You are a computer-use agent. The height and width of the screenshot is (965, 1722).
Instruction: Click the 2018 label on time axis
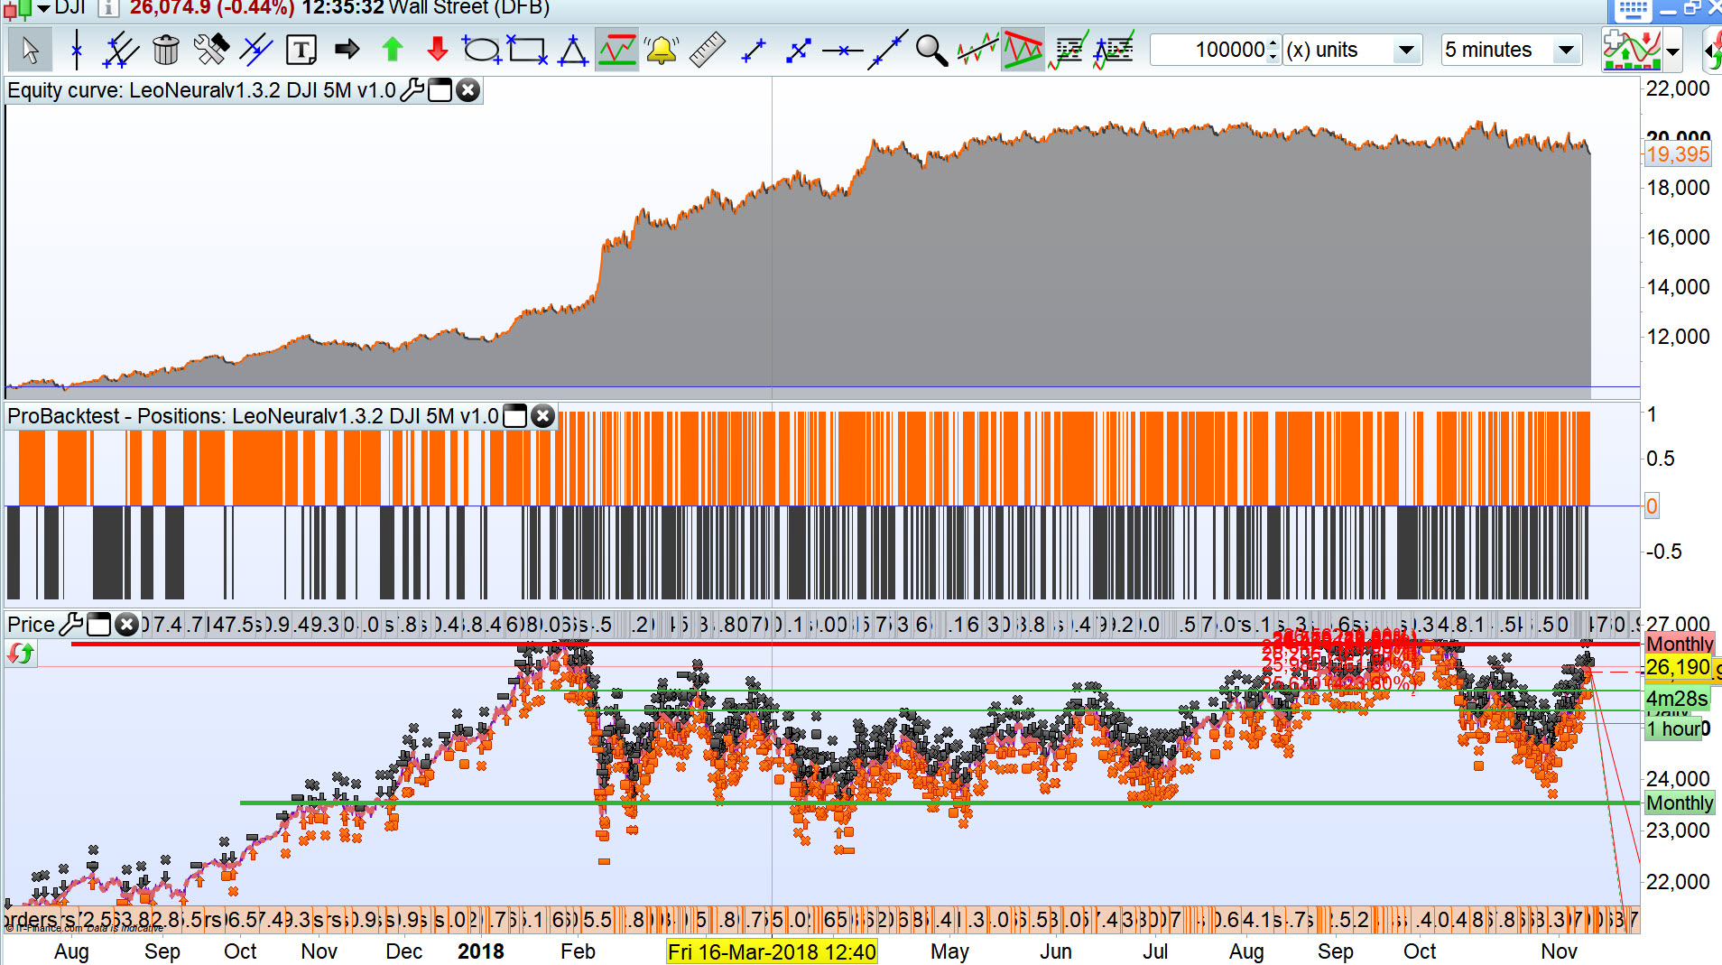tap(480, 951)
